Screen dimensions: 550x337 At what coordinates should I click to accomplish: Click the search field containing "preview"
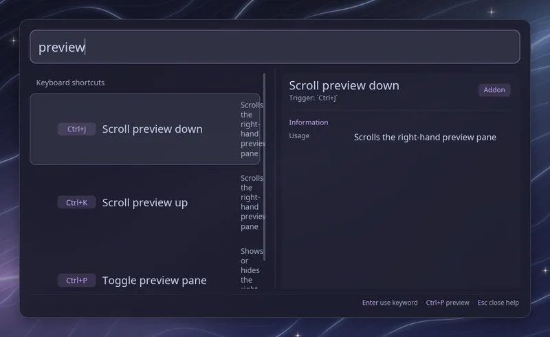coord(274,47)
